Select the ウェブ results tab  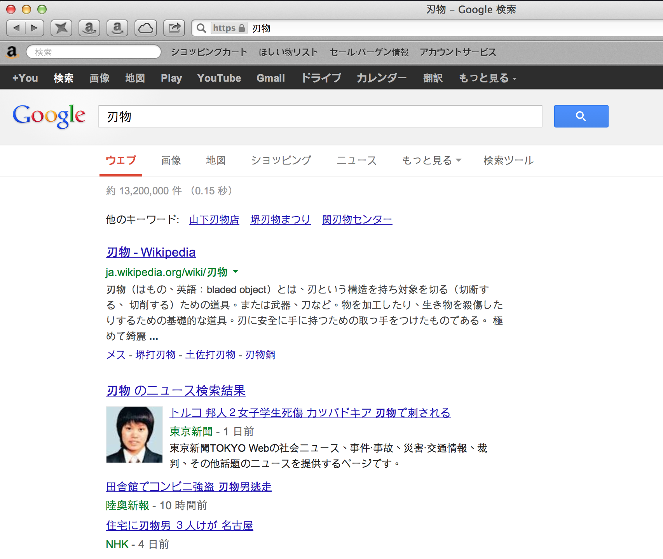[121, 160]
